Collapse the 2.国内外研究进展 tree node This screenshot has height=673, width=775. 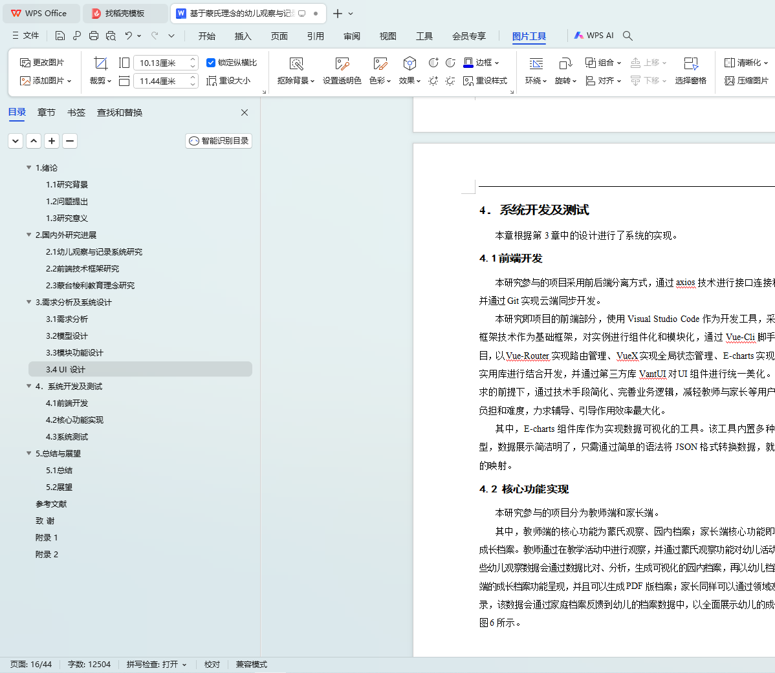[28, 235]
